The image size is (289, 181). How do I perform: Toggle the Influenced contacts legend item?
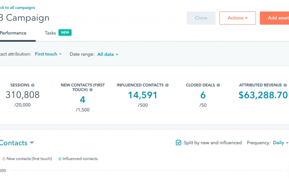click(x=80, y=159)
